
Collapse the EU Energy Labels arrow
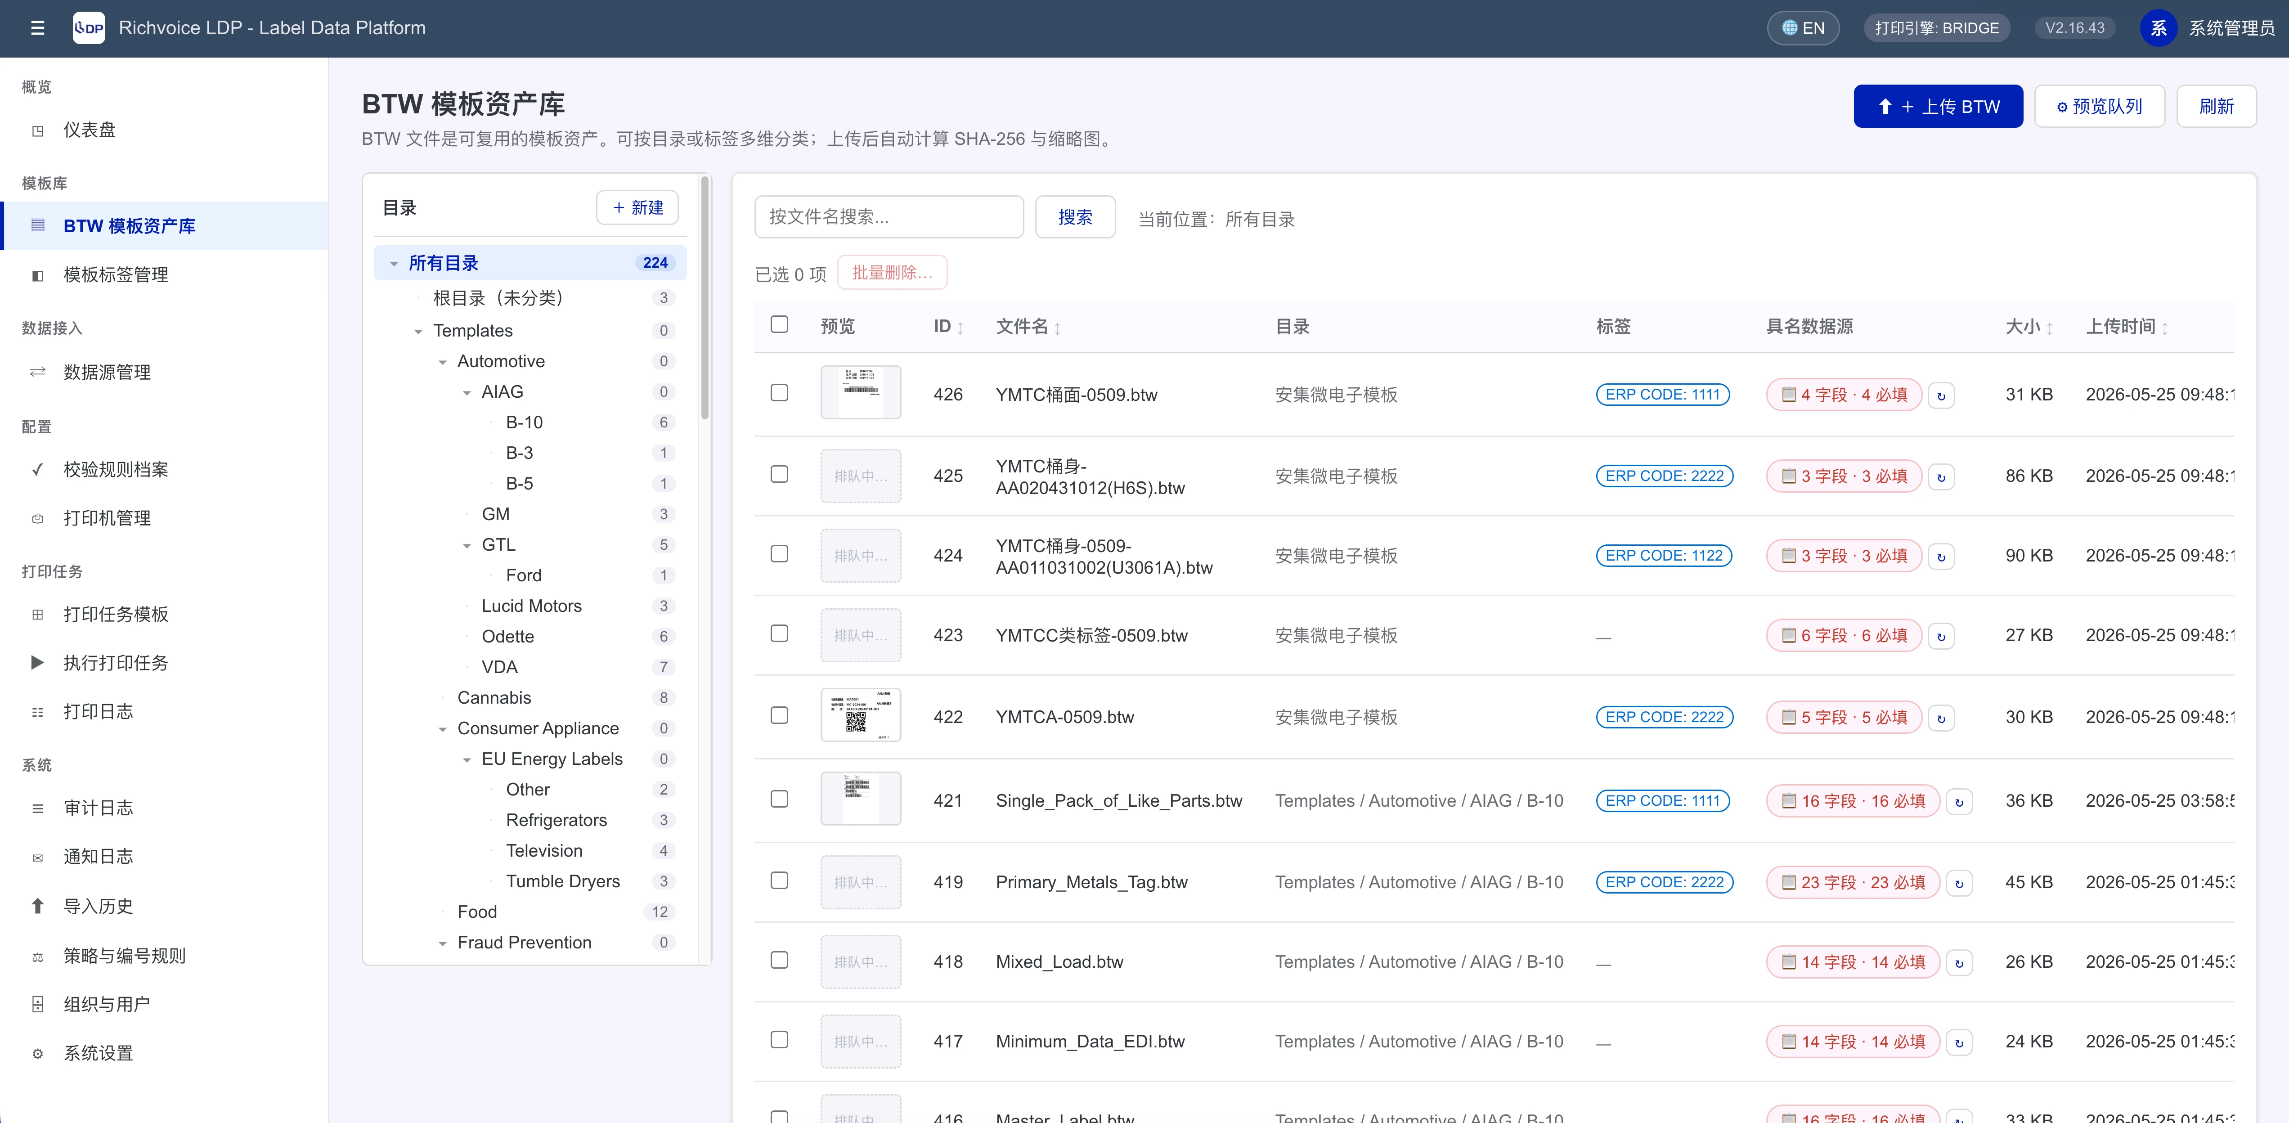(467, 759)
